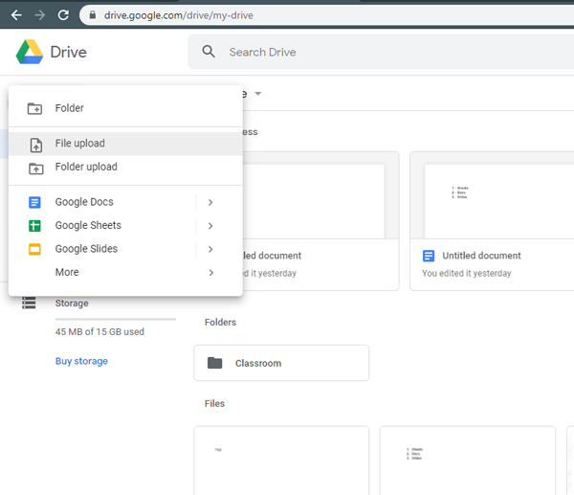Open the More submenu arrow
The width and height of the screenshot is (574, 495).
coord(210,273)
